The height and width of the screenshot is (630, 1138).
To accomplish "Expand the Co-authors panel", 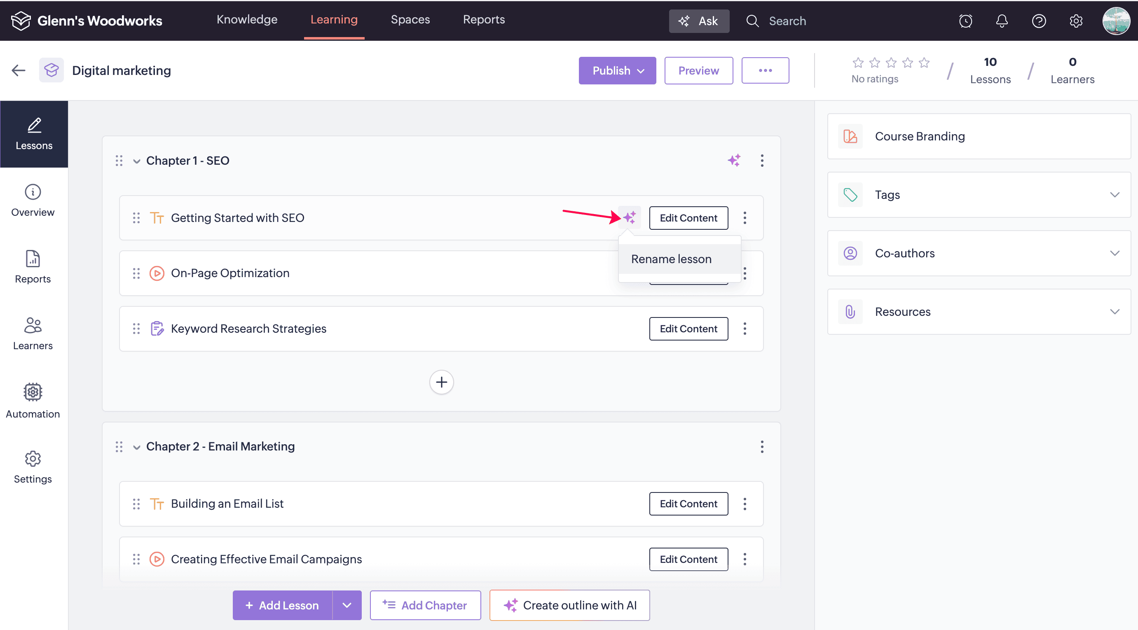I will point(1114,253).
